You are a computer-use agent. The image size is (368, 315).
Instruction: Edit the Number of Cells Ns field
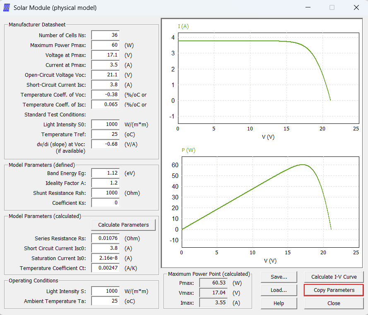(x=106, y=35)
